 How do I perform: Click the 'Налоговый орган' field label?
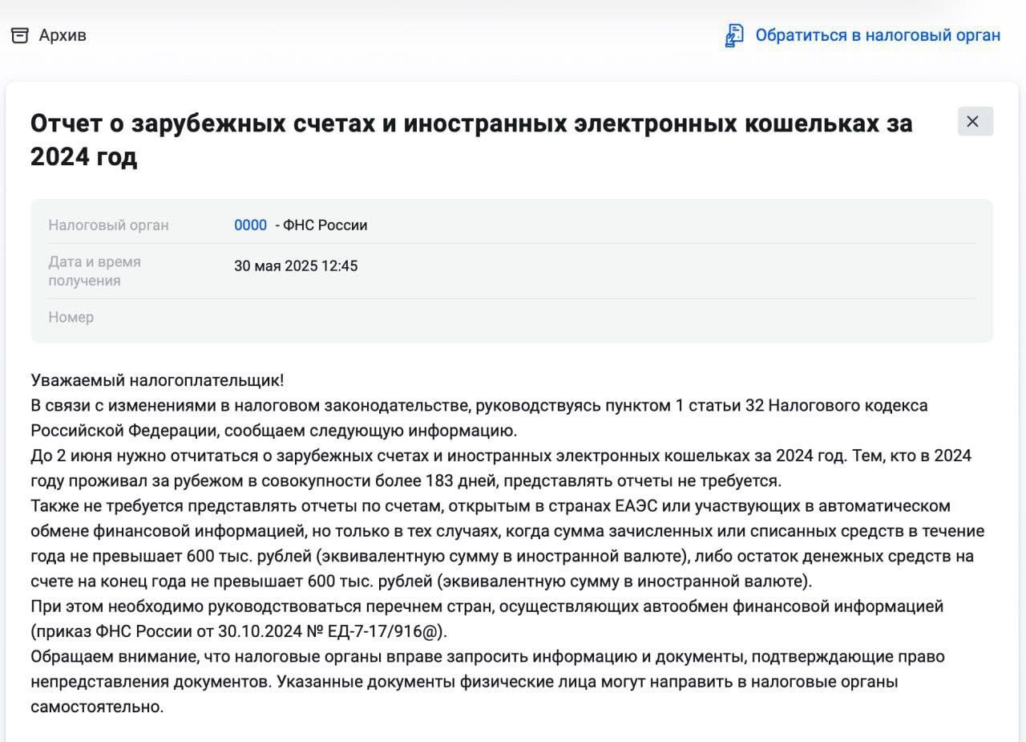pos(108,225)
